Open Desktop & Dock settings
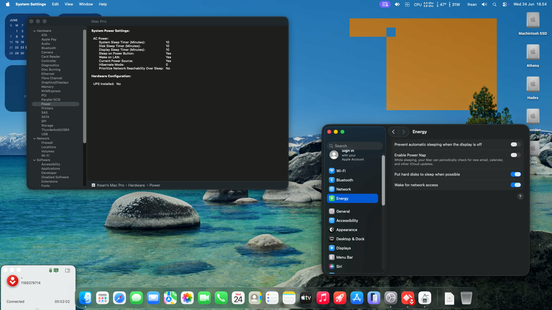 coord(352,239)
